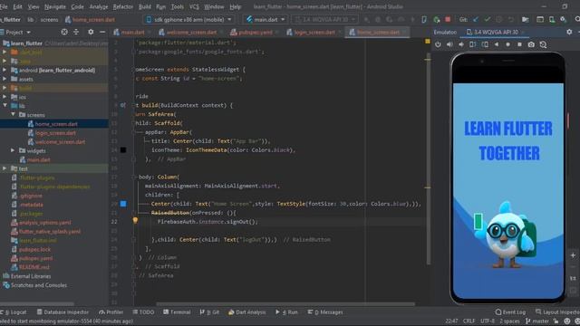
Task: Click the Git update project blue arrow
Action: pyautogui.click(x=476, y=19)
